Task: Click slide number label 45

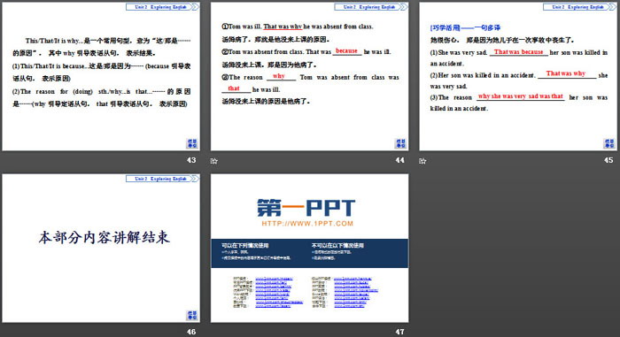Action: coord(608,160)
